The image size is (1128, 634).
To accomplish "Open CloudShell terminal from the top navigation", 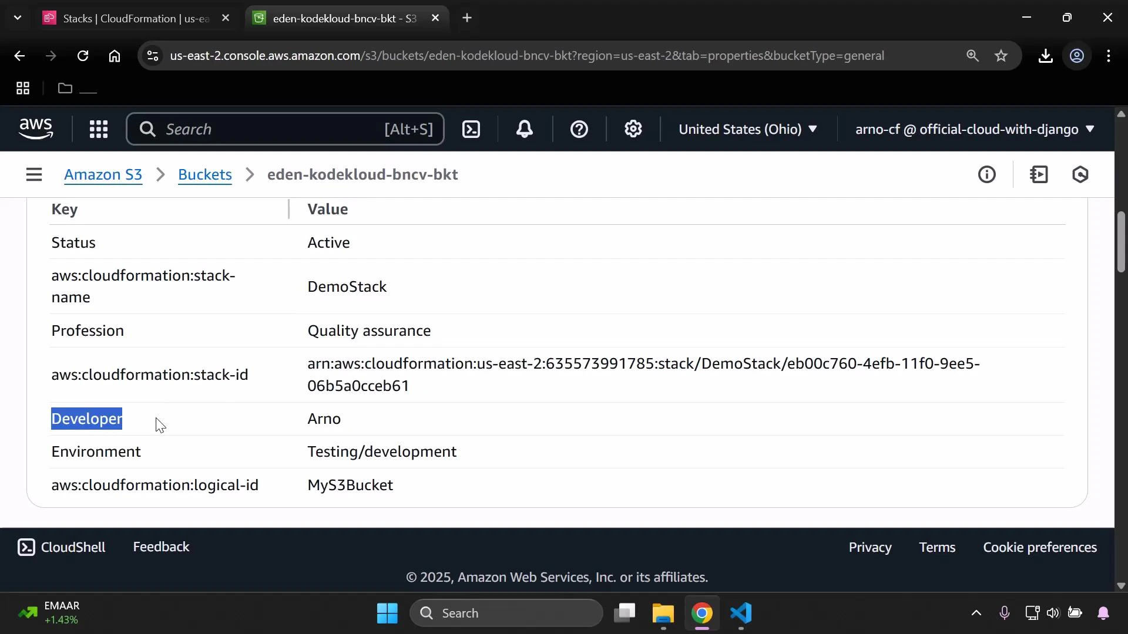I will 472,129.
